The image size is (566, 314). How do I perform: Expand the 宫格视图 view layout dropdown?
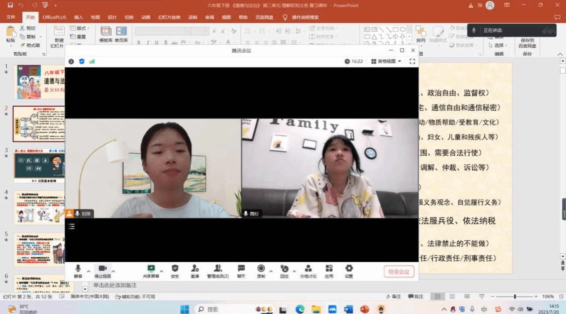[386, 61]
